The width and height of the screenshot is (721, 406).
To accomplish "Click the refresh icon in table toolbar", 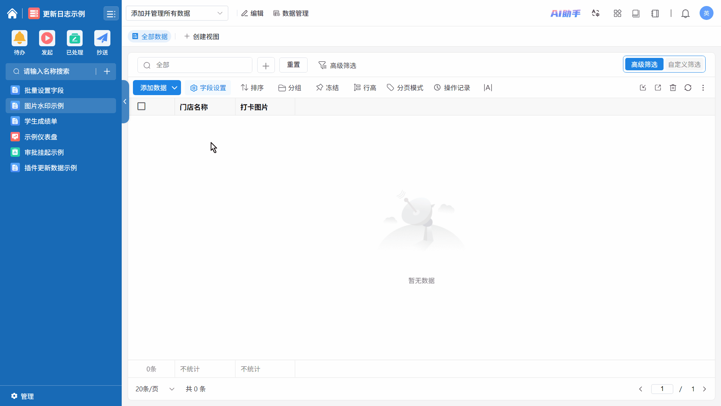I will [x=688, y=88].
